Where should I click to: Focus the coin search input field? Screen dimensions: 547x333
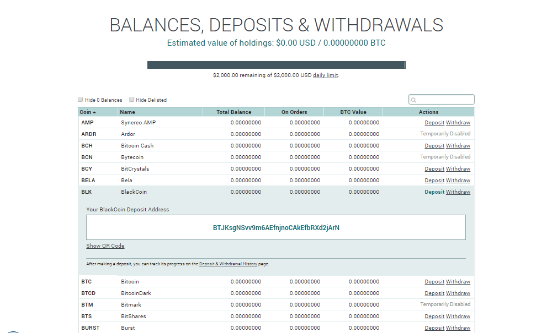click(x=441, y=100)
